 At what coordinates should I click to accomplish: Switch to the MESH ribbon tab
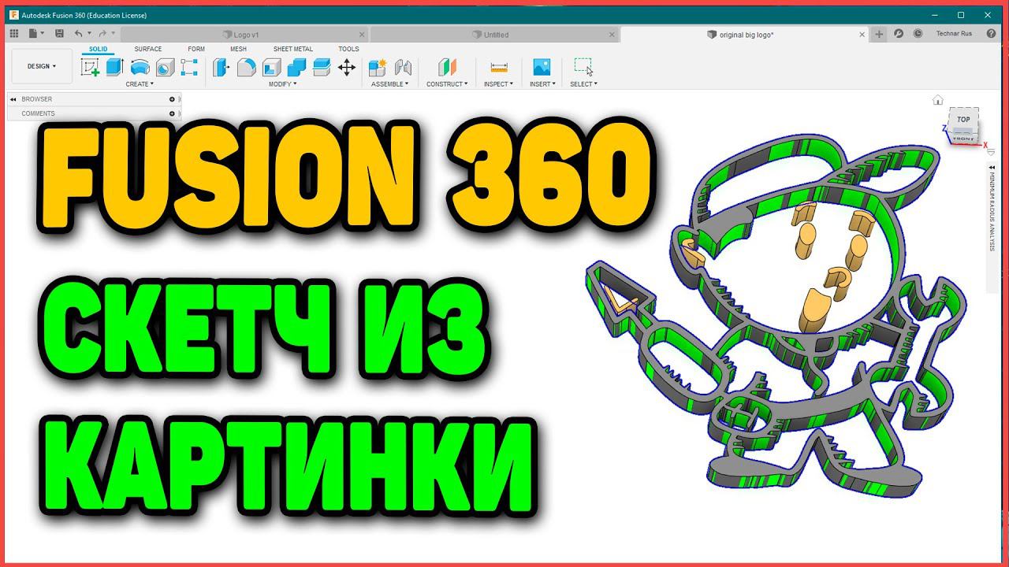[238, 49]
